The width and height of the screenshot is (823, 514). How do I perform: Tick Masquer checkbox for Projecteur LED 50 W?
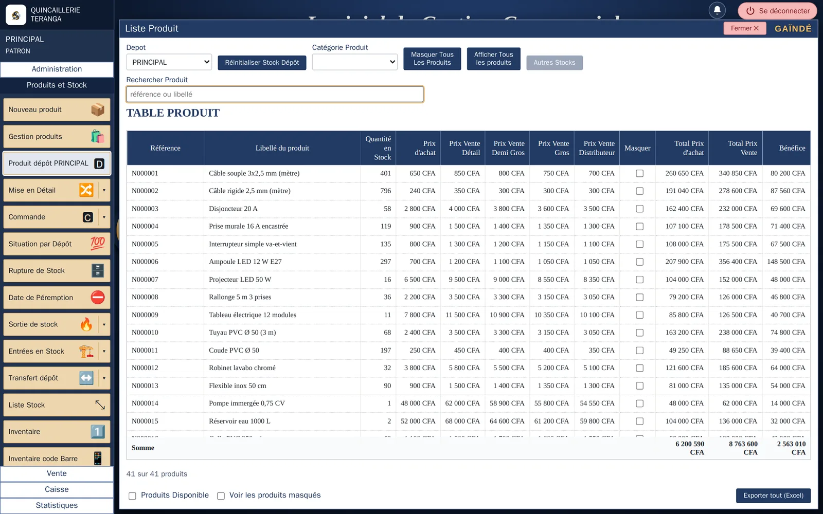click(x=639, y=280)
